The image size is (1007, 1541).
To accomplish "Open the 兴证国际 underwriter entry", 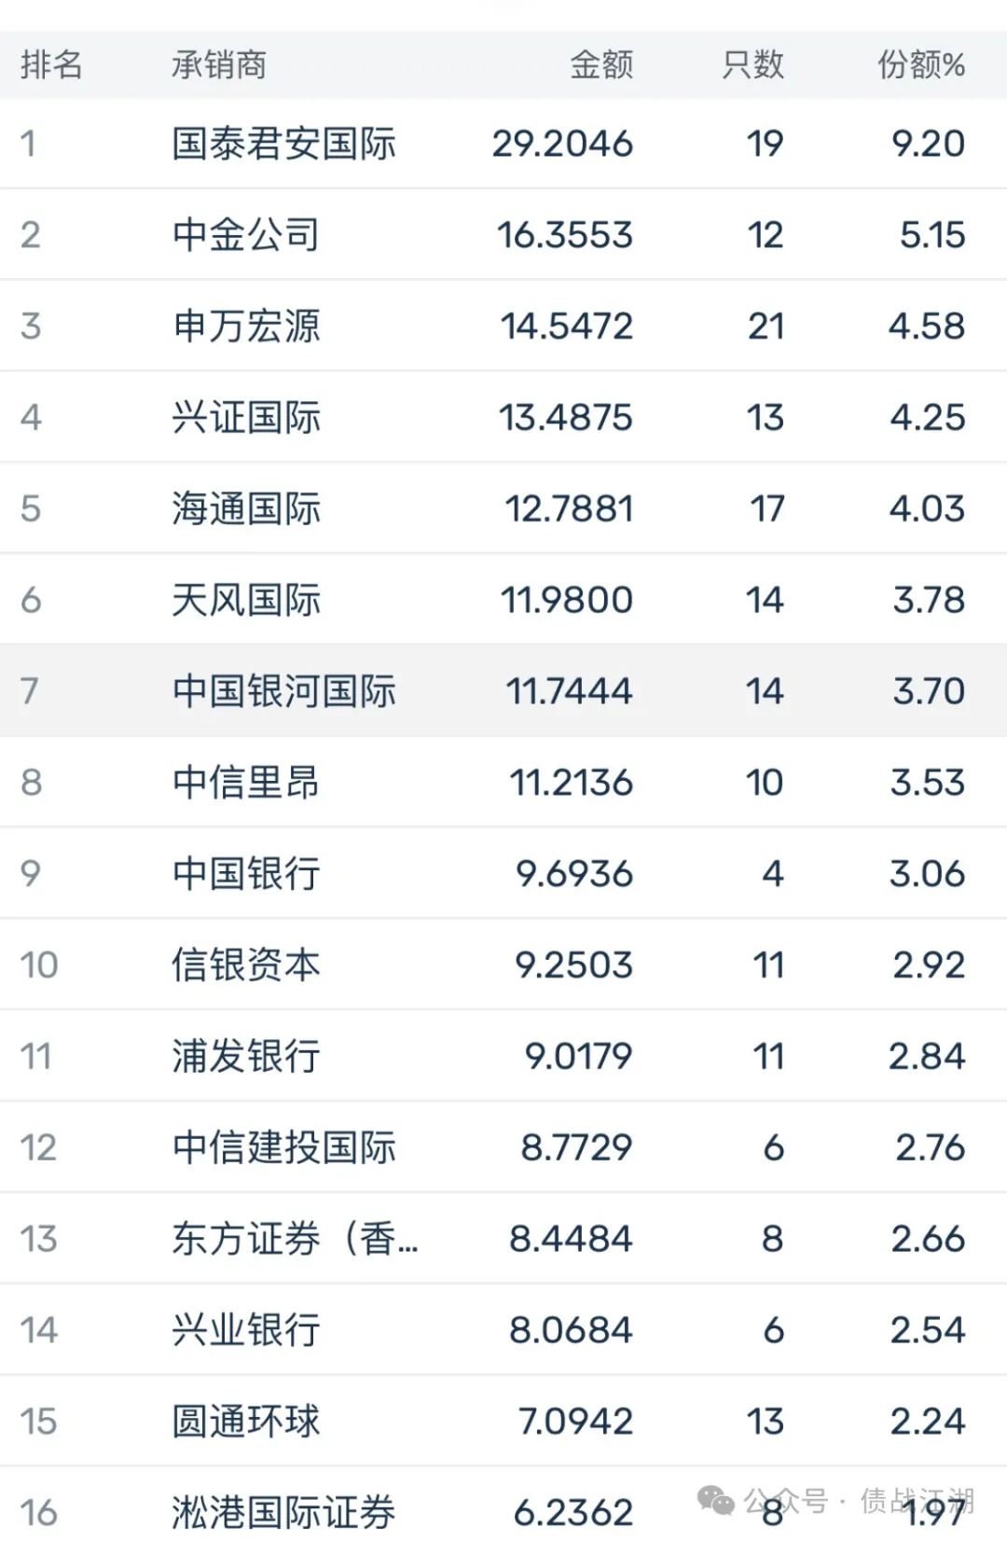I will click(x=246, y=417).
